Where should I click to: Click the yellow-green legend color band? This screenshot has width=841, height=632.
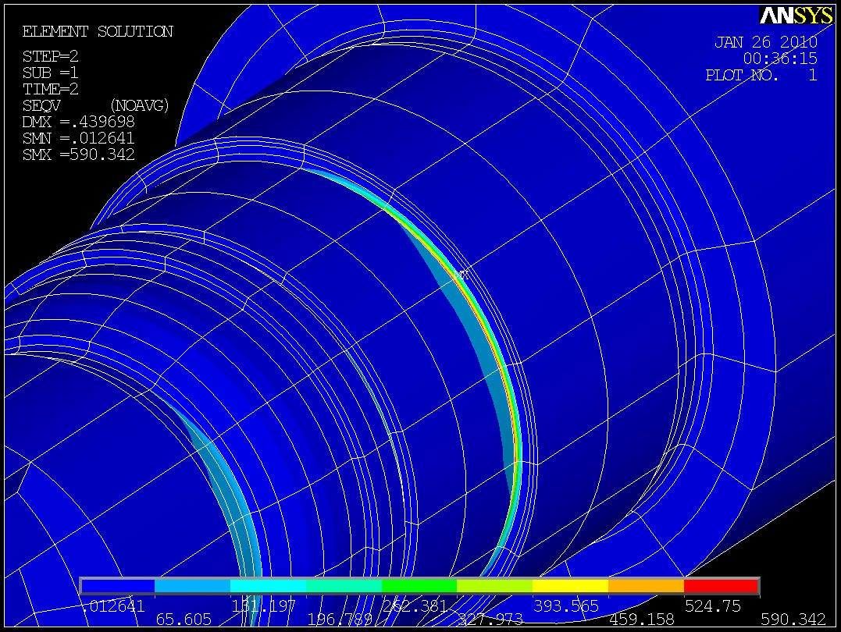(x=494, y=586)
